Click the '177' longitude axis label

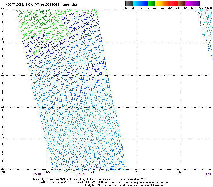[181, 172]
